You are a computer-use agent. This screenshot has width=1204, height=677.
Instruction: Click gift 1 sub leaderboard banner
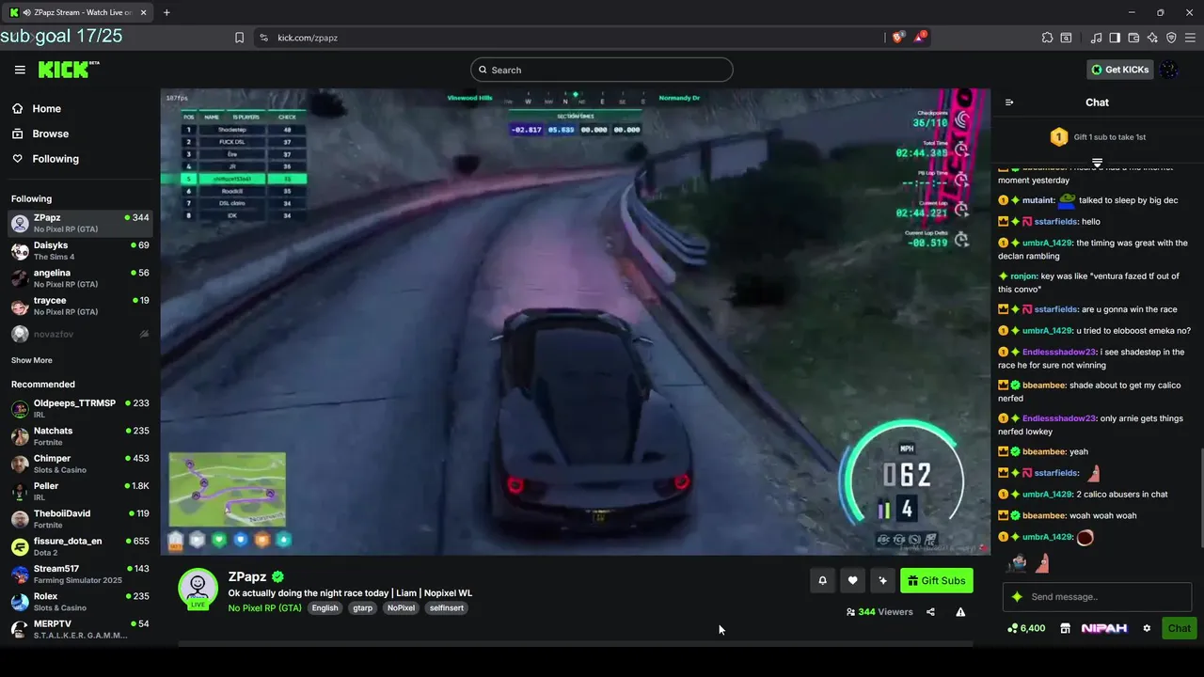(x=1097, y=137)
